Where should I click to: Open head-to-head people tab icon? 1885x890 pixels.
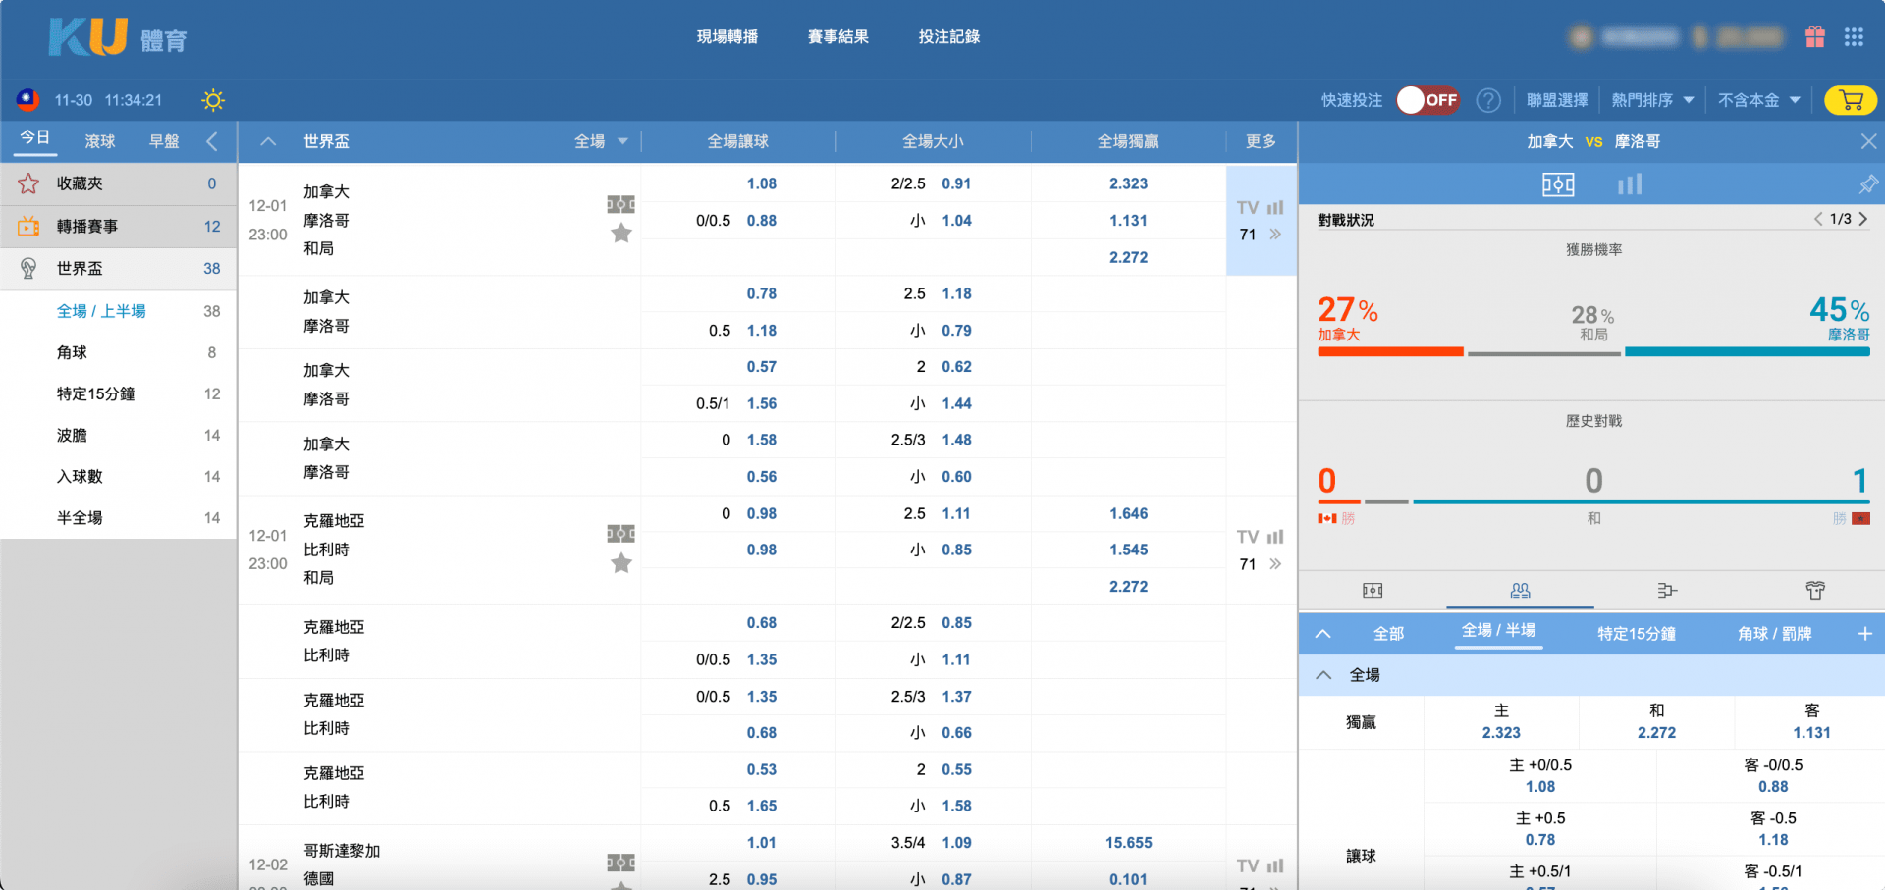pos(1520,590)
